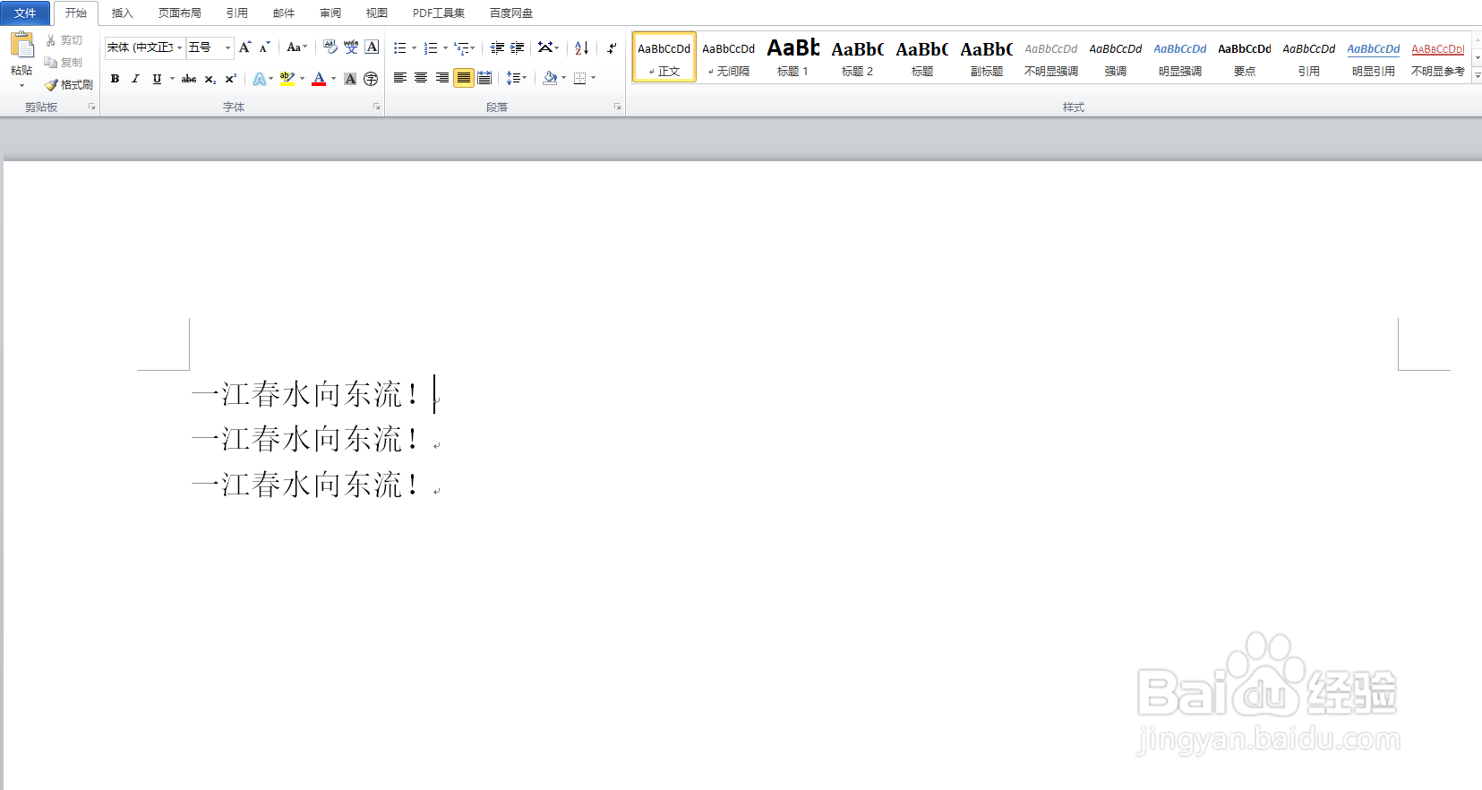Click the Distributed alignment icon
1482x790 pixels.
pos(484,78)
